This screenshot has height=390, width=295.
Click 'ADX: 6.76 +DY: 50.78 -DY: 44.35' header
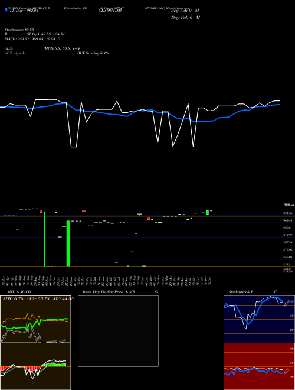[x=38, y=299]
